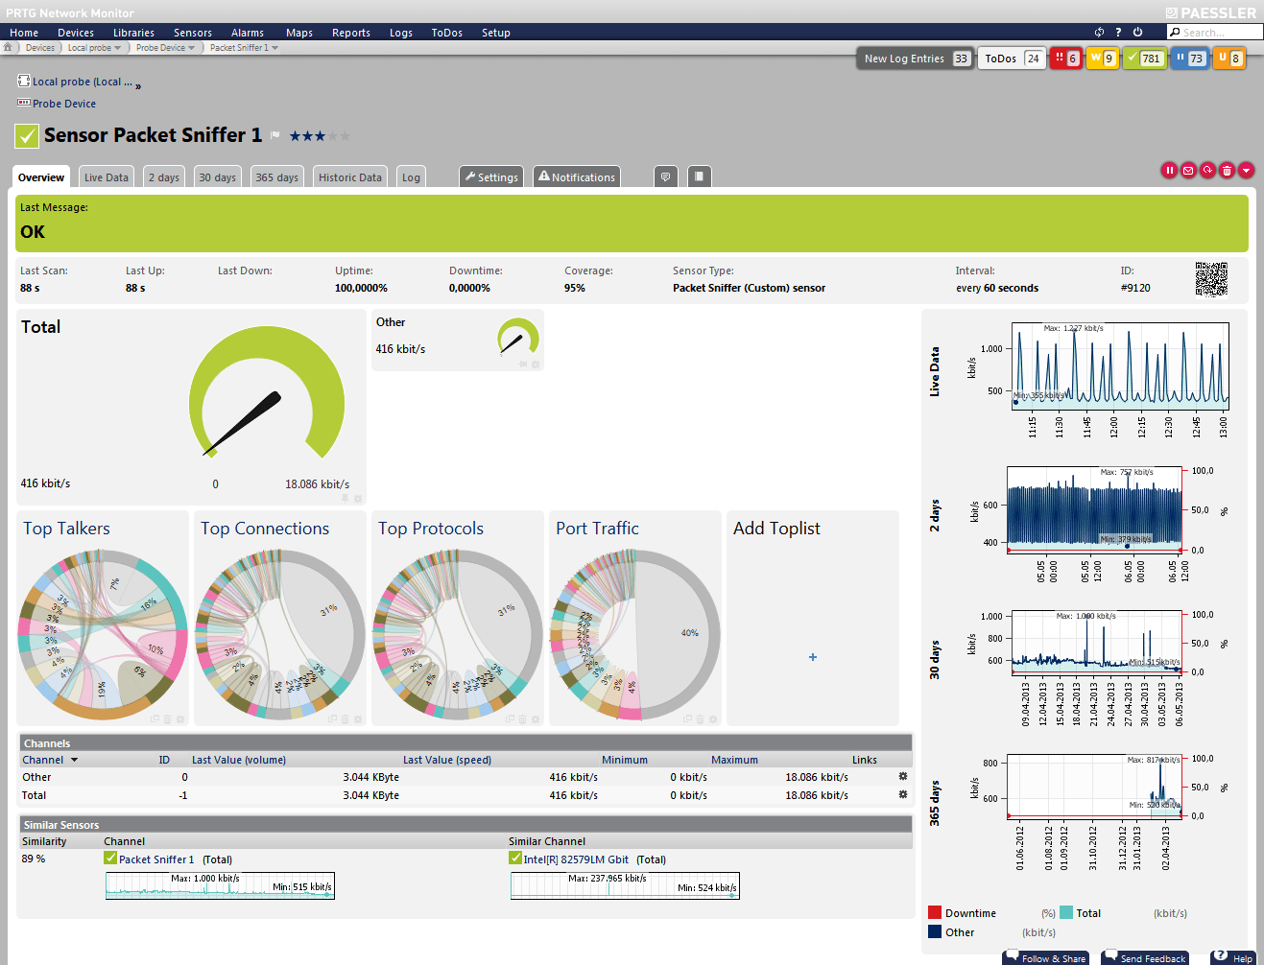Expand the Local probe path chevron
This screenshot has height=965, width=1264.
coord(138,86)
